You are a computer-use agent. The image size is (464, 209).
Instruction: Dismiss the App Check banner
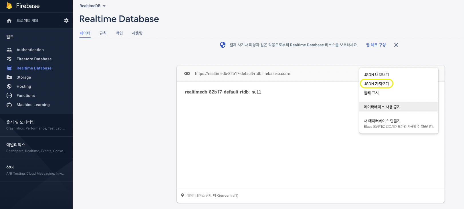396,45
